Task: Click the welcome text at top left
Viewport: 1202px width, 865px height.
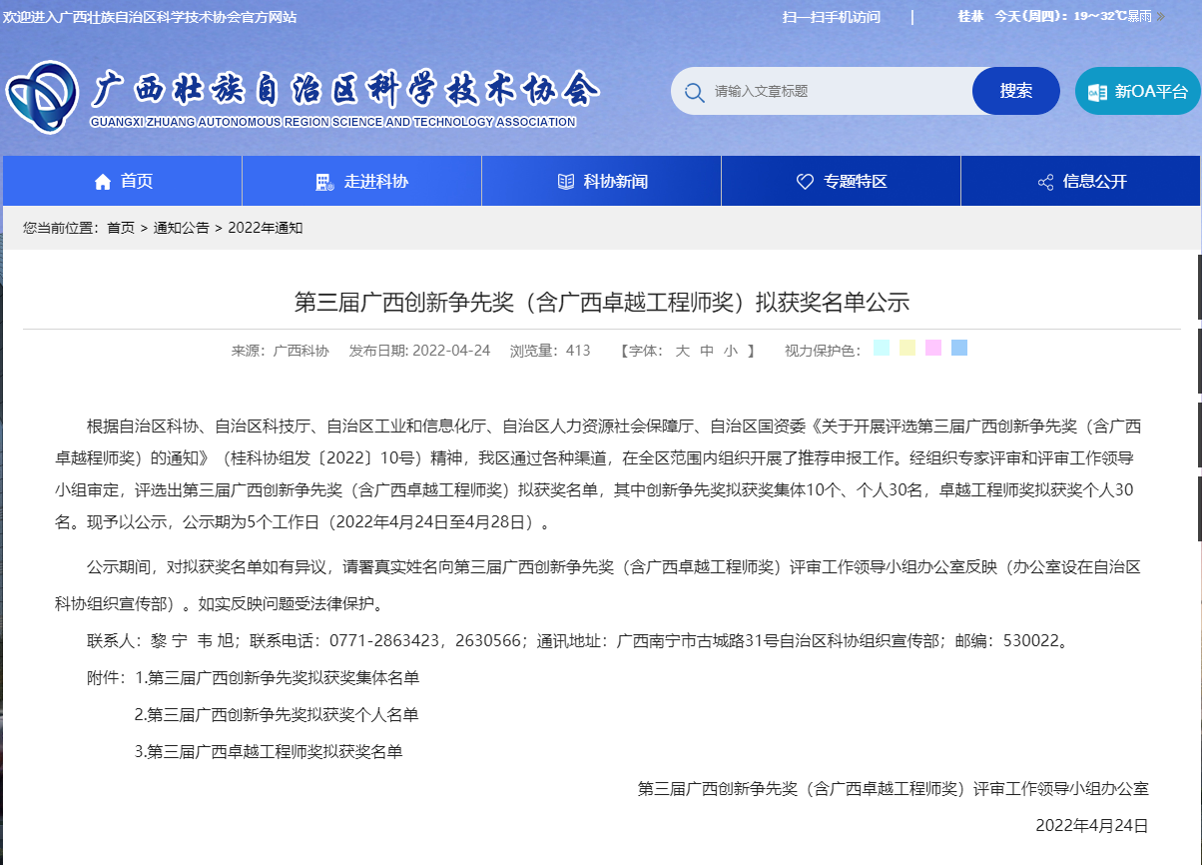Action: pos(150,17)
